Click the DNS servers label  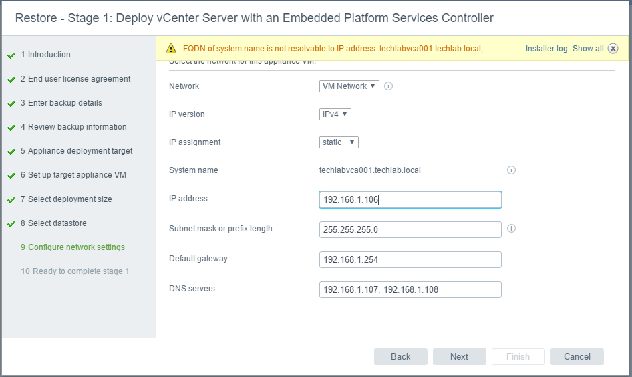tap(192, 289)
